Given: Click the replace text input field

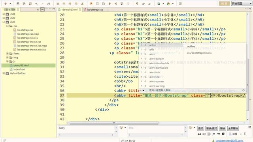Looking at the screenshot, I should [x=156, y=129].
